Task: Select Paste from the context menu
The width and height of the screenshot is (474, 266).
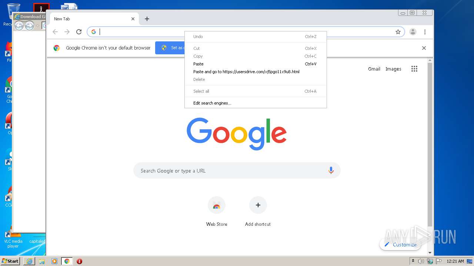Action: [x=256, y=64]
